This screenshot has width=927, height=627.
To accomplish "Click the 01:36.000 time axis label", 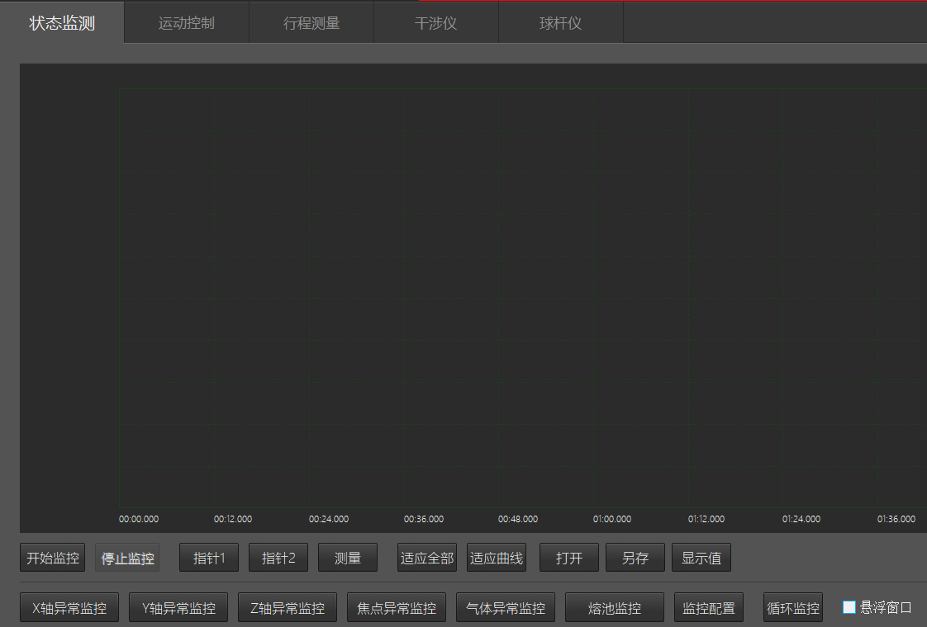I will pyautogui.click(x=896, y=519).
